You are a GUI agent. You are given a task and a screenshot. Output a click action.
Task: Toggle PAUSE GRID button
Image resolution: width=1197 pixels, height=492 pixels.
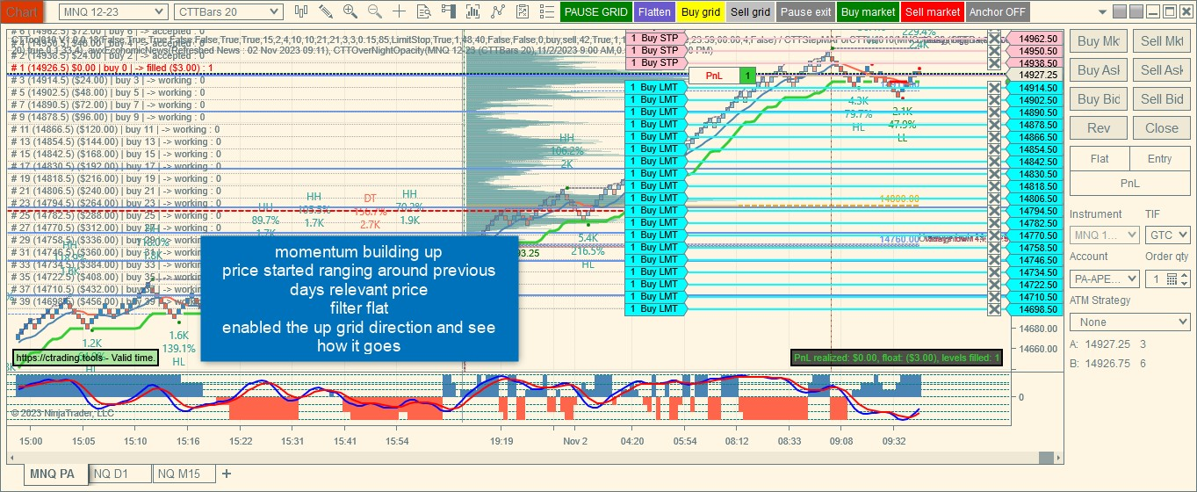596,12
